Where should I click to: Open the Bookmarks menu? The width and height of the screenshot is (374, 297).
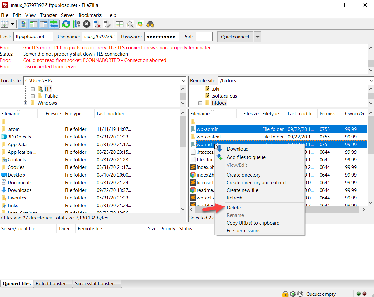[90, 15]
